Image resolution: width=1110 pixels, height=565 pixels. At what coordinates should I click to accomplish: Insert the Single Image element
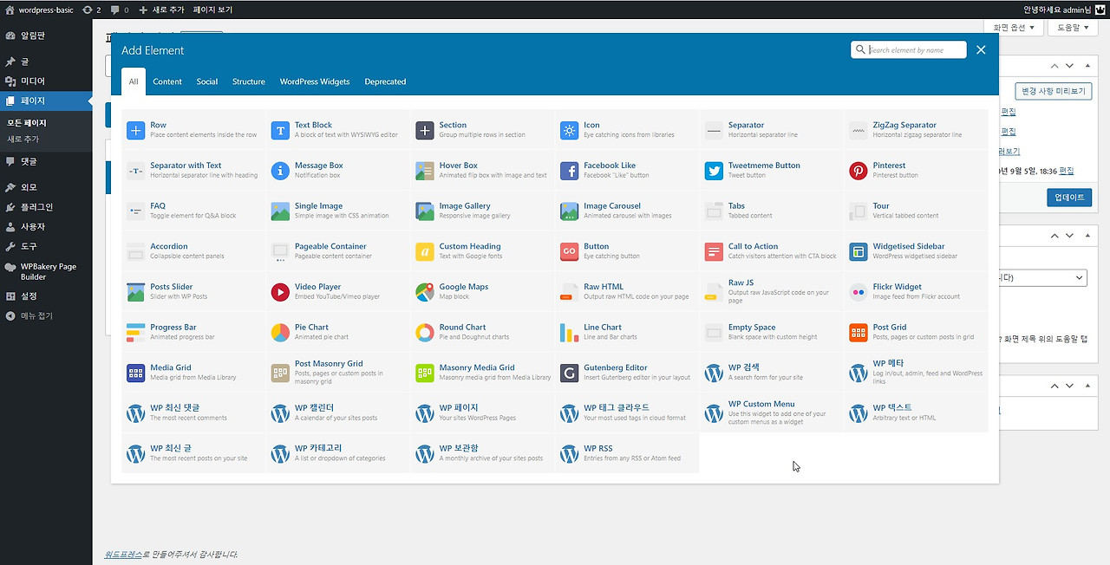pyautogui.click(x=338, y=211)
